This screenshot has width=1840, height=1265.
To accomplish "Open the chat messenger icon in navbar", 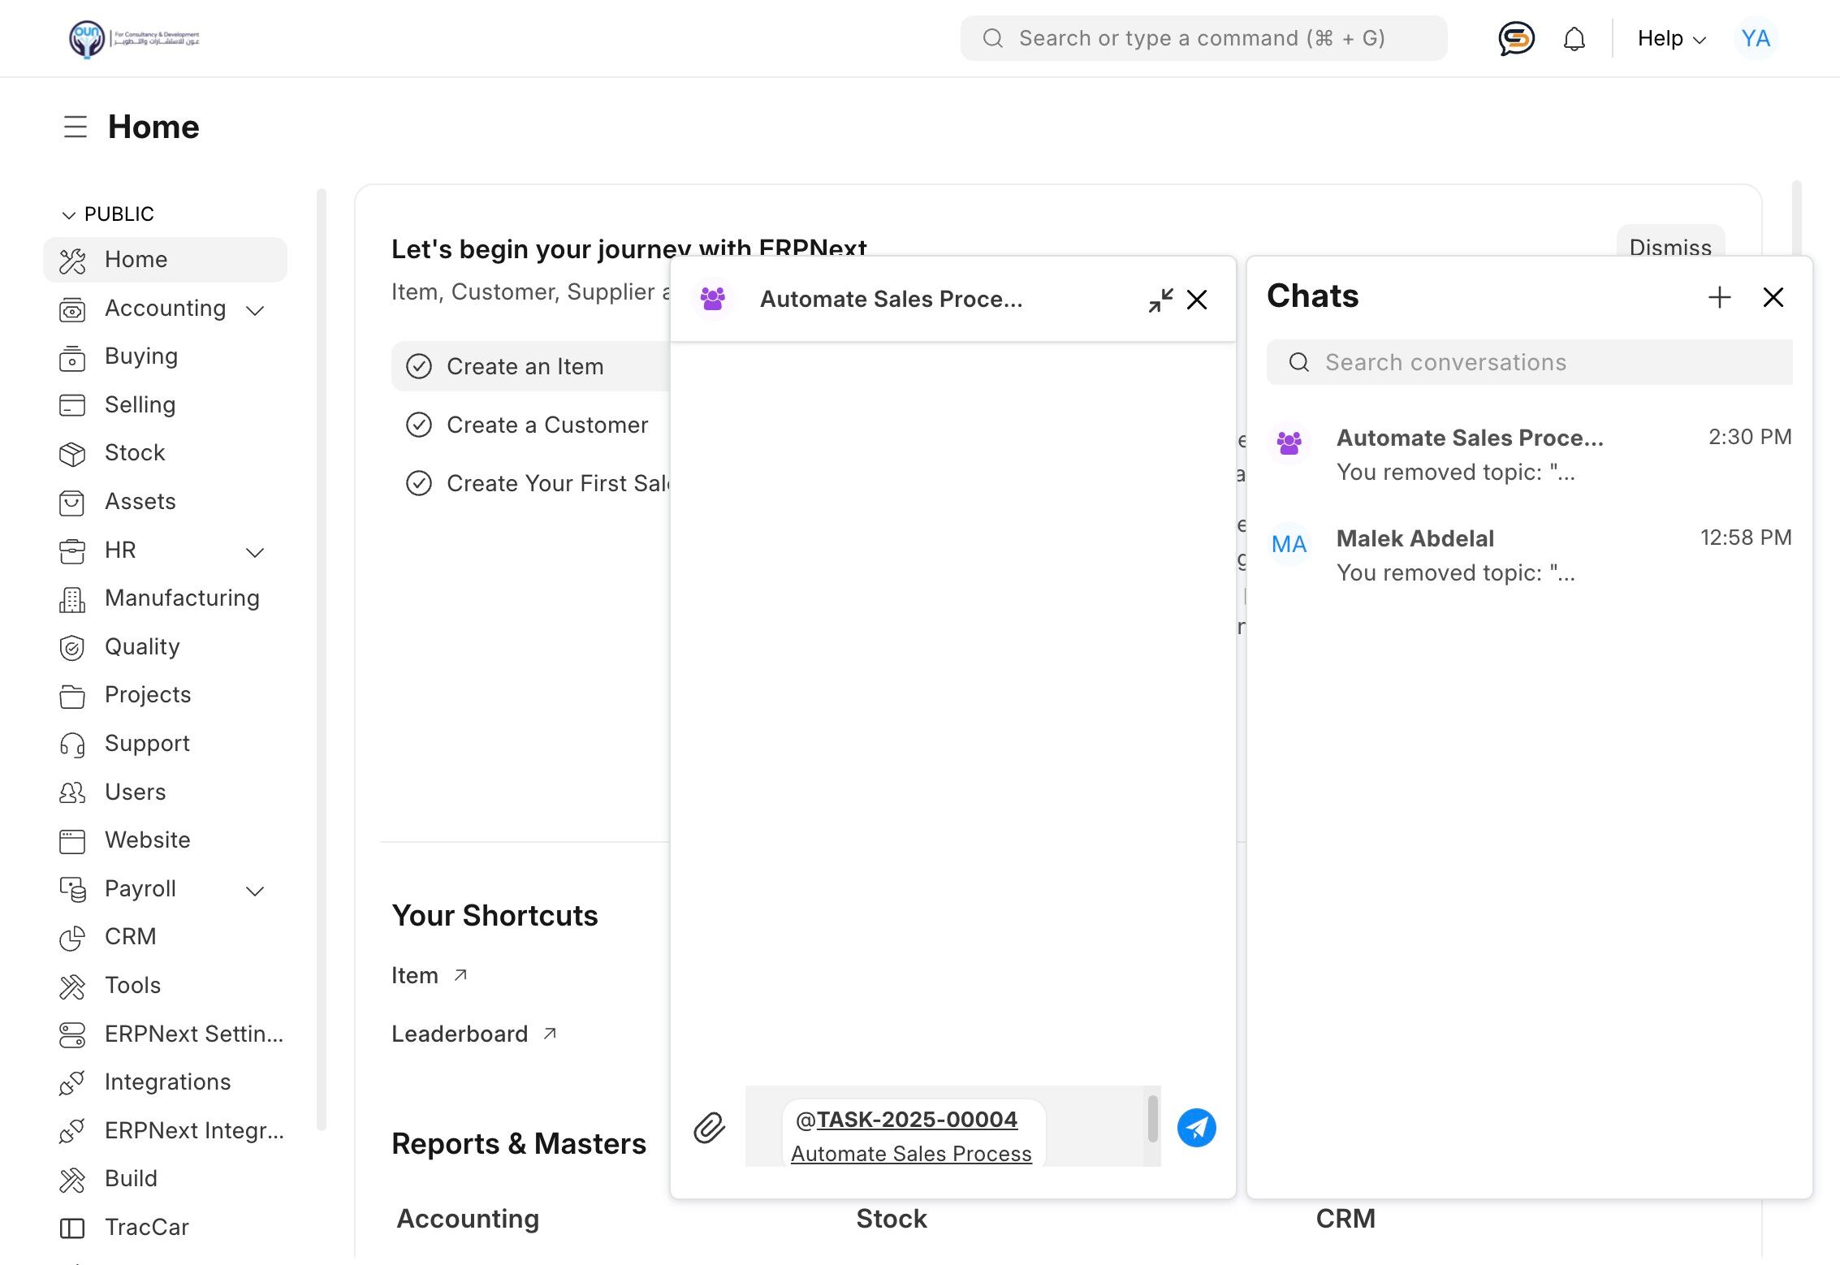I will 1515,38.
